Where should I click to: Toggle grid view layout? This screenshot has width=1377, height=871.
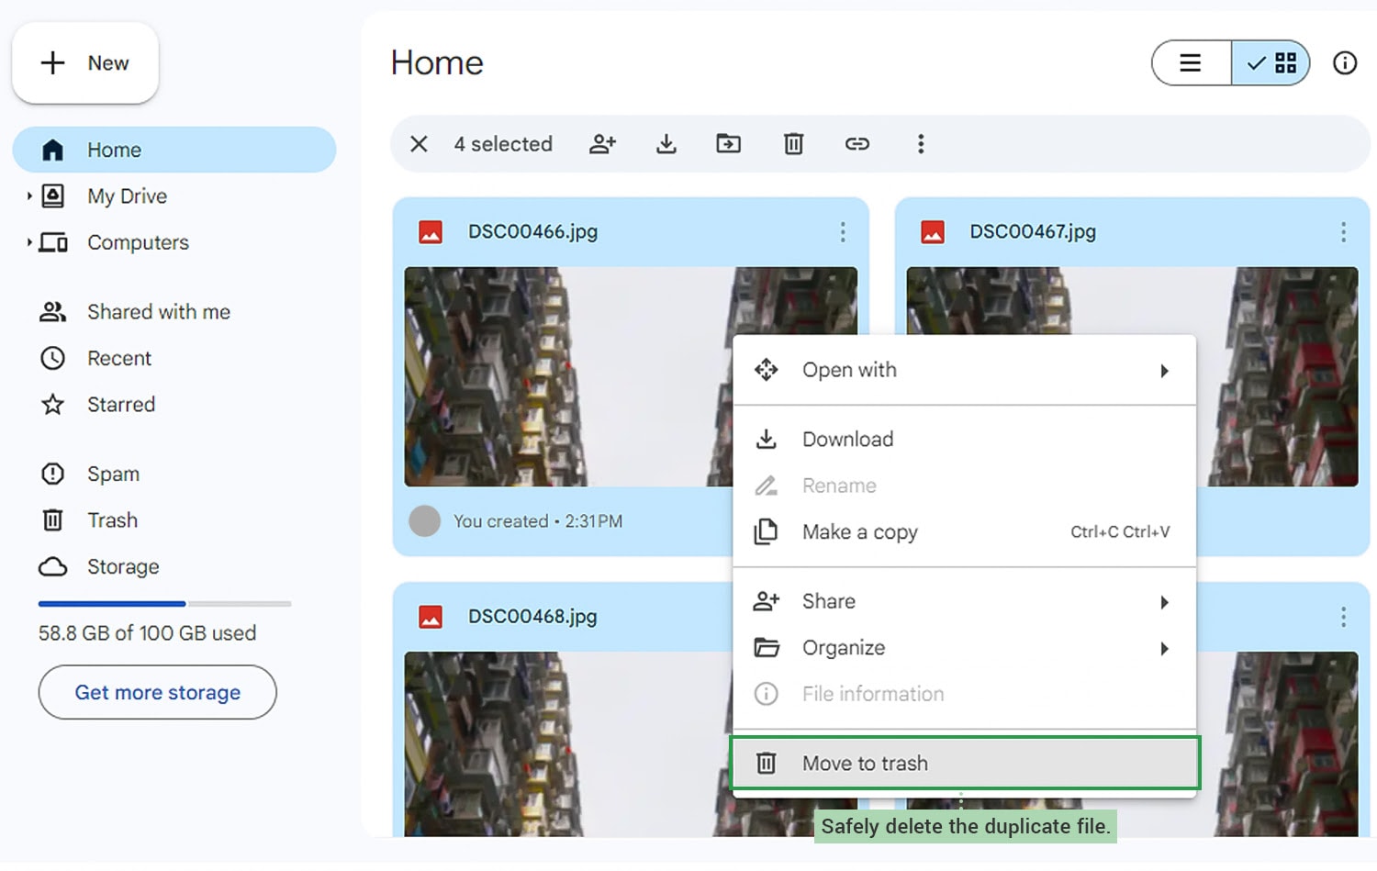coord(1271,63)
